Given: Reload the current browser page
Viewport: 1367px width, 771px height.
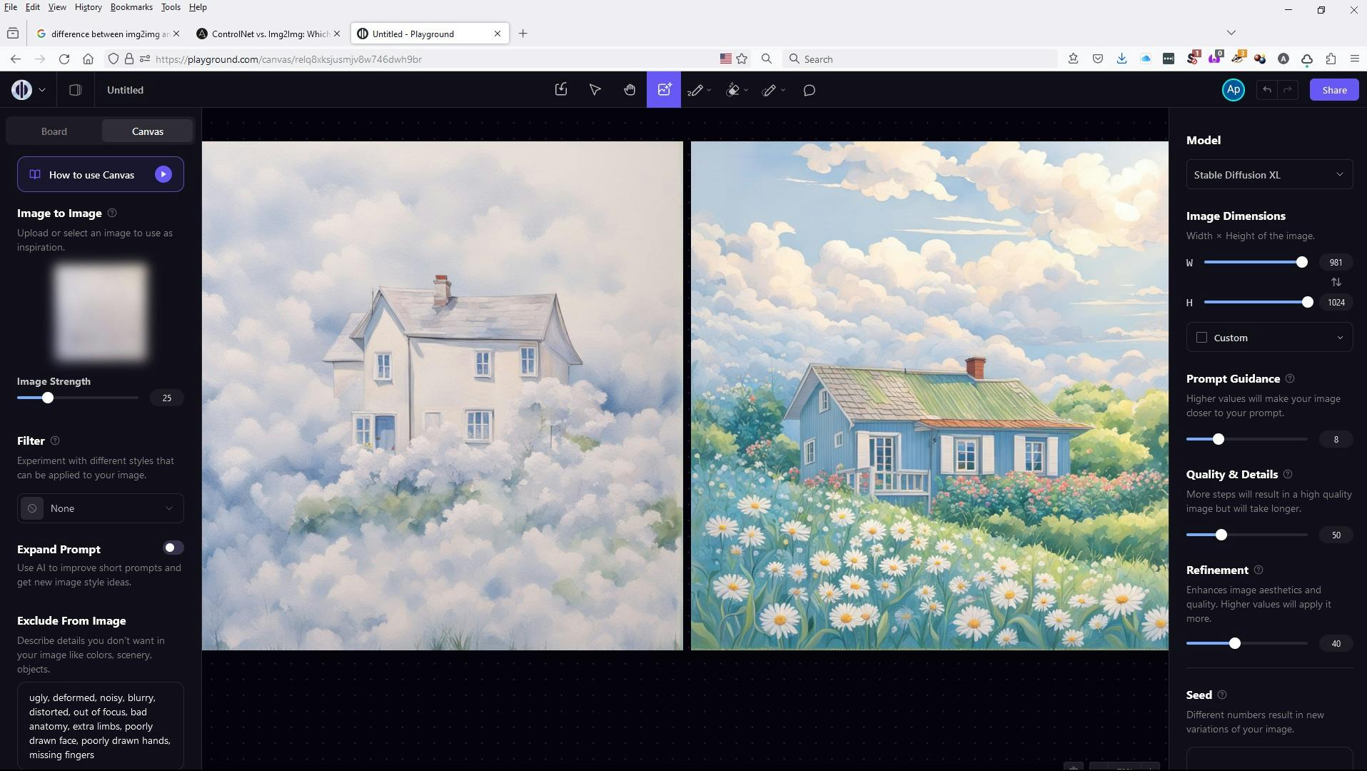Looking at the screenshot, I should point(64,59).
